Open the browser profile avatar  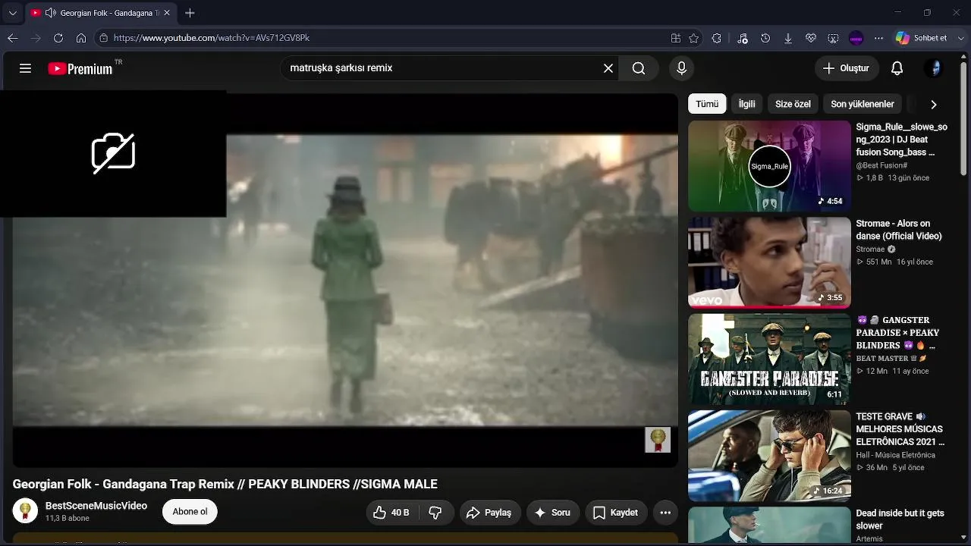click(x=856, y=38)
